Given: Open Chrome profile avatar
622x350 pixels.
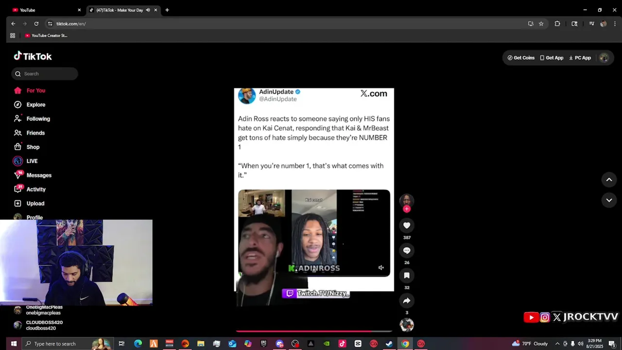Looking at the screenshot, I should pyautogui.click(x=603, y=23).
